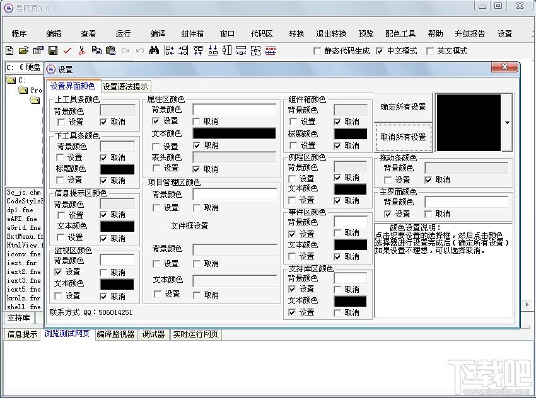Expand the C: folder tree node
This screenshot has width=536, height=398.
click(x=11, y=80)
